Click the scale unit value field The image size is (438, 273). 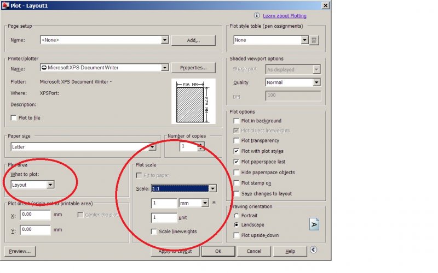pyautogui.click(x=164, y=217)
